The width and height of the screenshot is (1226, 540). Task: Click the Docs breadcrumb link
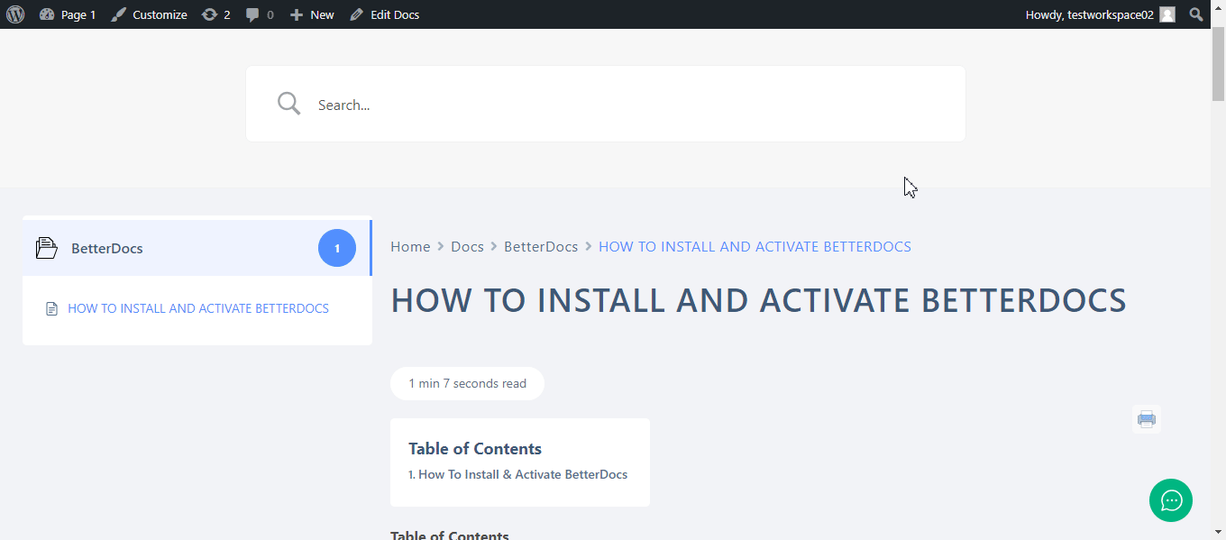[x=467, y=246]
